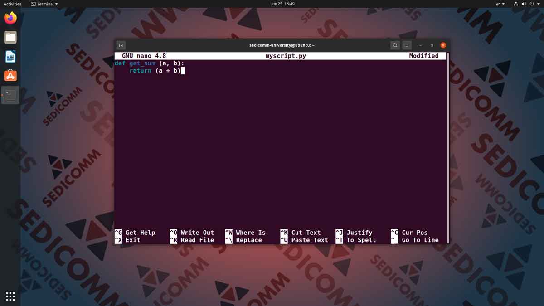The height and width of the screenshot is (306, 544).
Task: Minimize the terminal window
Action: 421,45
